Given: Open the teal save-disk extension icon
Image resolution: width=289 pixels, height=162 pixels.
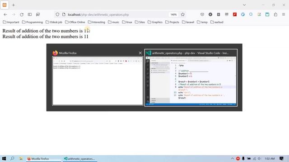Looking at the screenshot, I should point(267,14).
